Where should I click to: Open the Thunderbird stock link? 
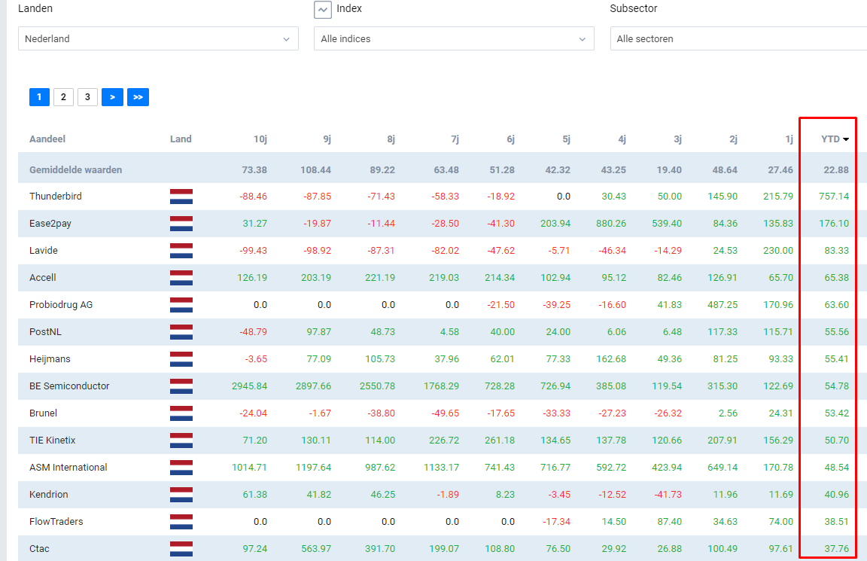click(x=55, y=197)
